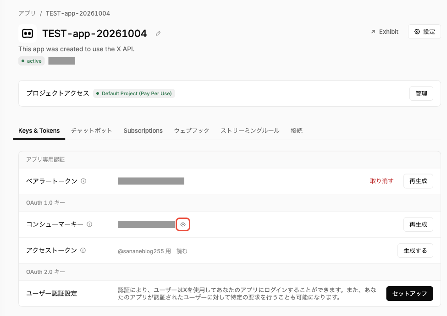Open the Subscriptions tab
The height and width of the screenshot is (316, 447).
click(x=143, y=131)
